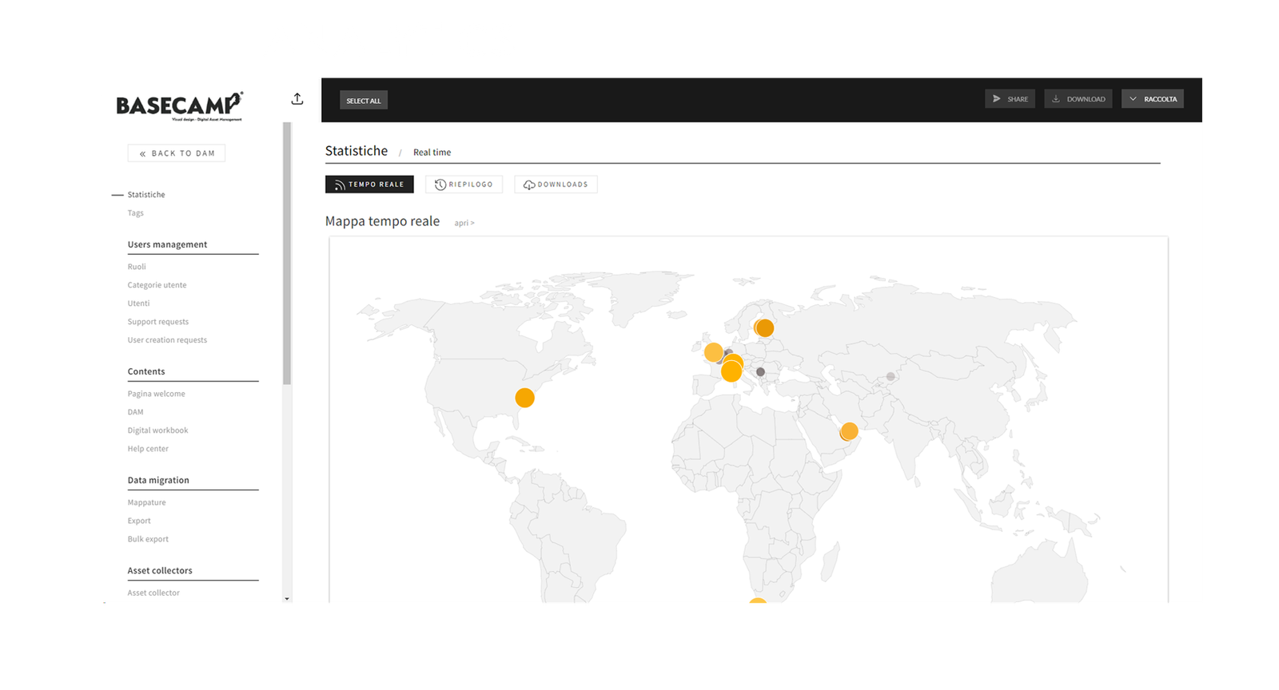This screenshot has width=1279, height=690.
Task: Open Bulk export under Data migration
Action: point(148,539)
